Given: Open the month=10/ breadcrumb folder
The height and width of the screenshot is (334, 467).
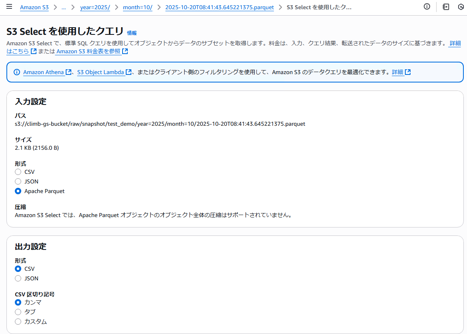Looking at the screenshot, I should tap(137, 8).
